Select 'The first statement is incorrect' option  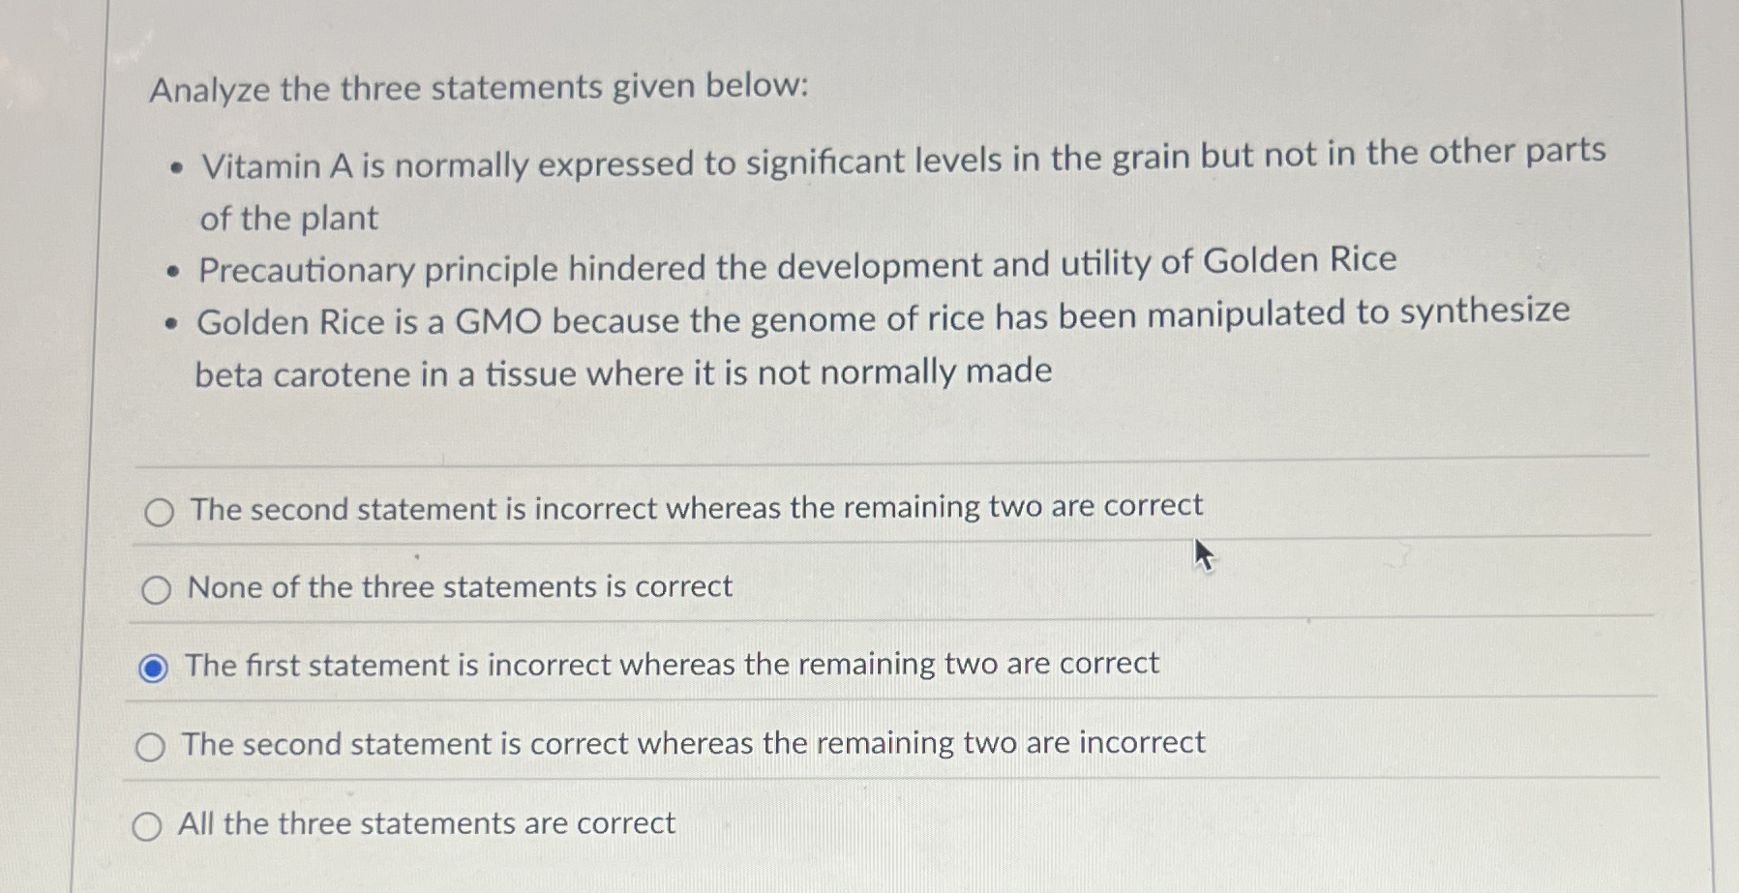coord(155,665)
